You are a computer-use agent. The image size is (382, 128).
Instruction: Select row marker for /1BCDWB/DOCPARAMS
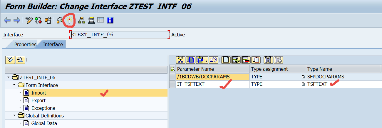pos(172,77)
